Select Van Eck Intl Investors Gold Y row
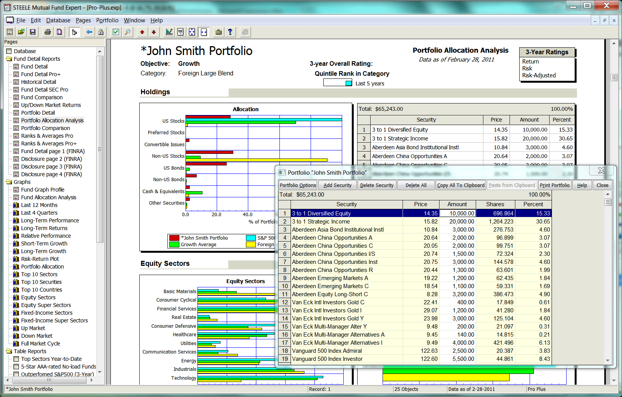Viewport: 622px width, 397px height. [415, 319]
